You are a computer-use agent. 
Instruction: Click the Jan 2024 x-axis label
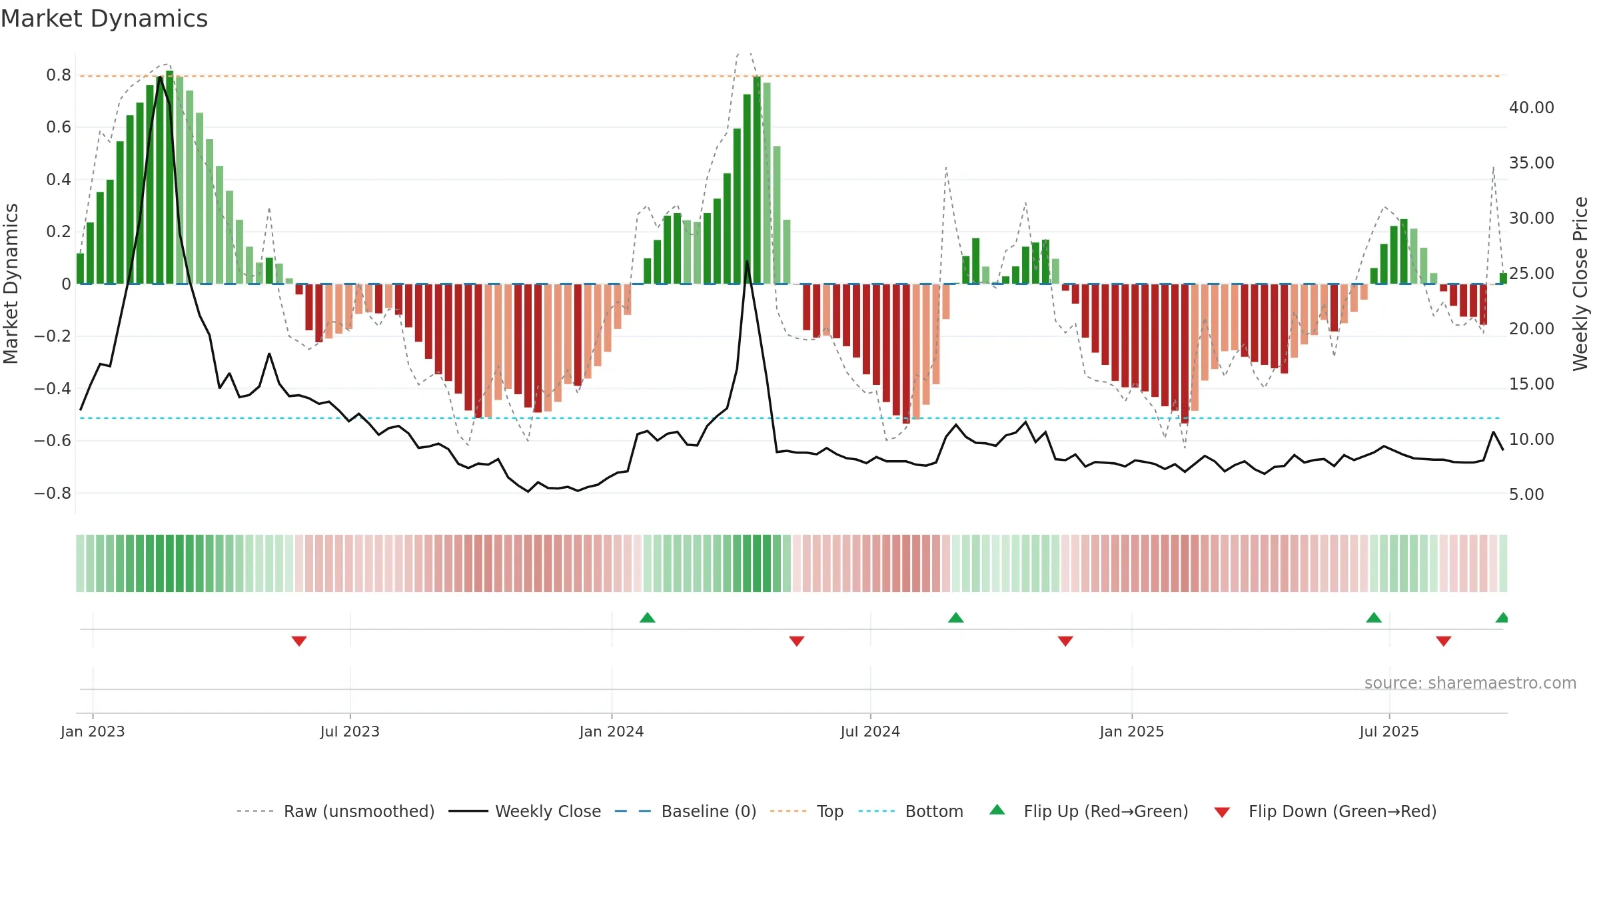(x=612, y=731)
